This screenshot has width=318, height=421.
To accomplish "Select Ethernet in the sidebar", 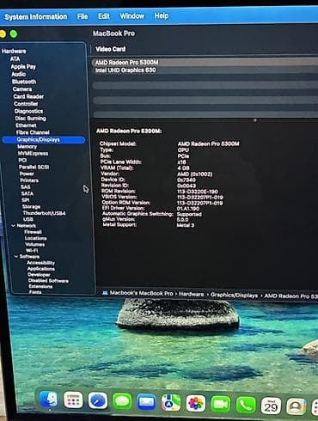I will click(x=26, y=125).
